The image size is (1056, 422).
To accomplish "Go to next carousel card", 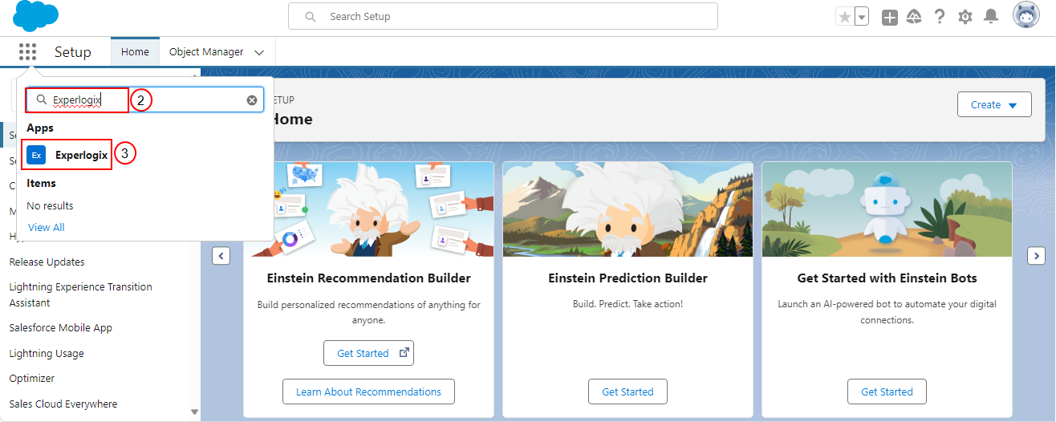I will coord(1036,256).
